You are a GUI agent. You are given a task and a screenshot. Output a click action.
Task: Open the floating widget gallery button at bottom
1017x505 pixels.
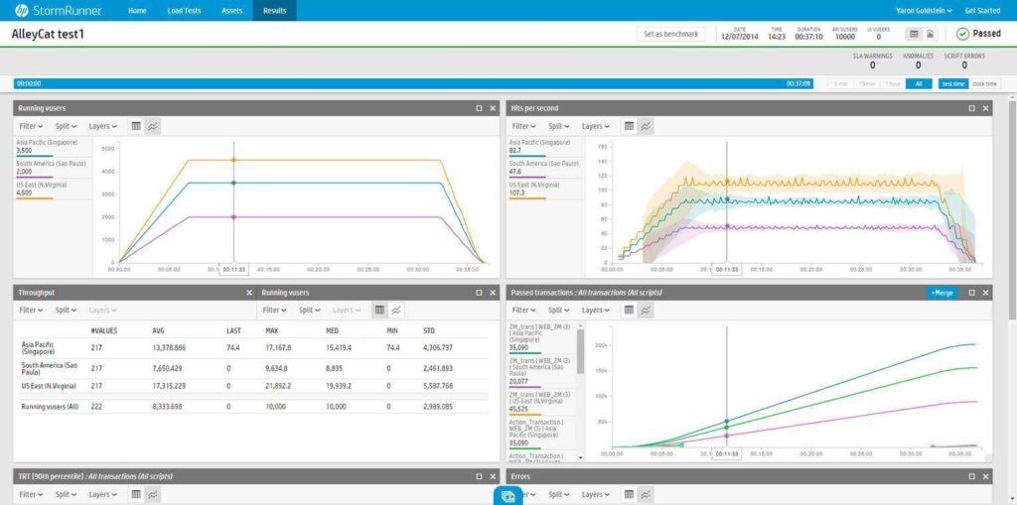pos(508,496)
